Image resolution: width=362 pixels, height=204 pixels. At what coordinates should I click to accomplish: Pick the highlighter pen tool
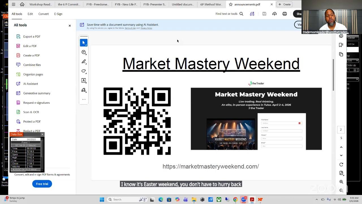click(83, 61)
